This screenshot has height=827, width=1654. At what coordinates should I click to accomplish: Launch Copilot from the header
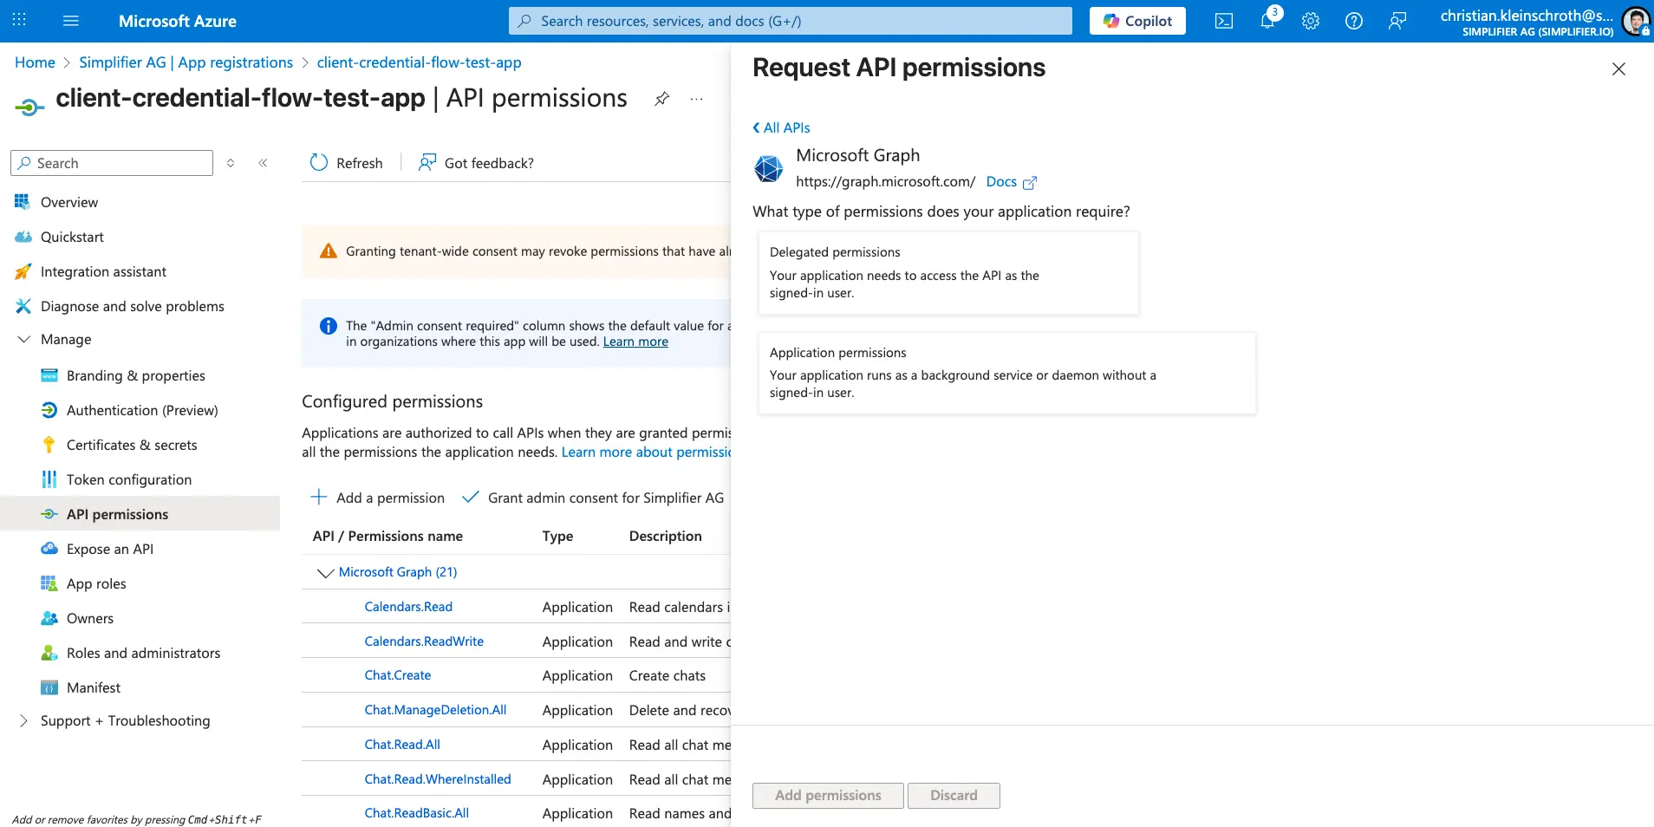1136,21
